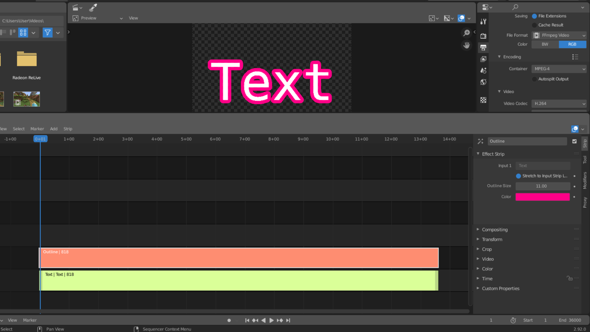Screen dimensions: 590x332
Task: Open the Video Codec H.264 dropdown
Action: click(x=559, y=104)
